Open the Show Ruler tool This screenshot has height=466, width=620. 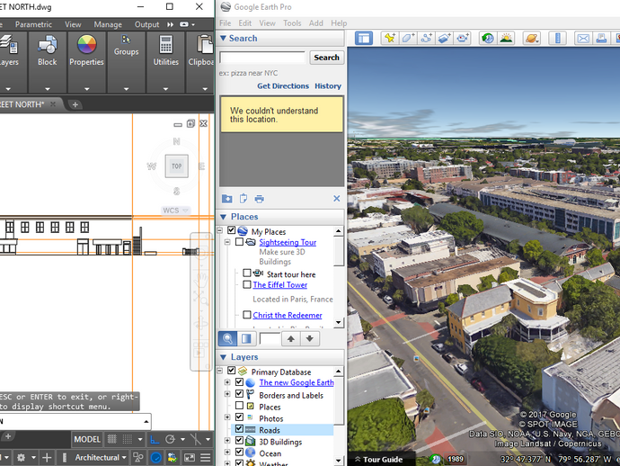click(x=556, y=38)
